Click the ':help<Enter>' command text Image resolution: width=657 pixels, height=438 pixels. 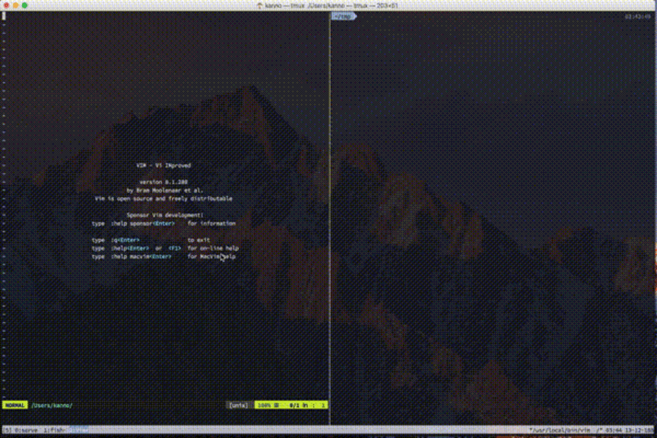click(x=130, y=248)
